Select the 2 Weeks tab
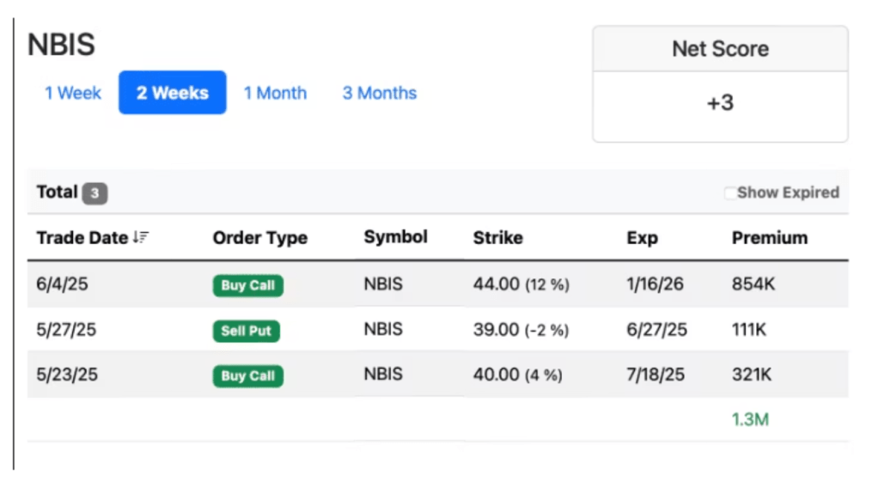 [x=173, y=93]
